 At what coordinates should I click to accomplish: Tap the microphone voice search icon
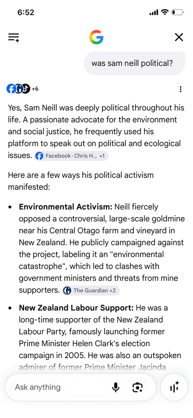(116, 387)
